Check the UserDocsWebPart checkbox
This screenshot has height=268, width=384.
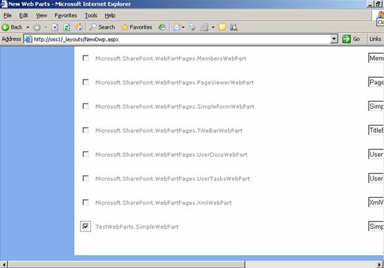[86, 154]
